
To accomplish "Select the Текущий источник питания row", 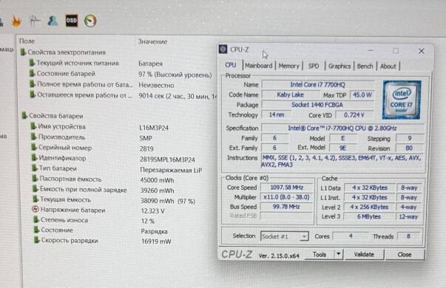I will click(75, 63).
